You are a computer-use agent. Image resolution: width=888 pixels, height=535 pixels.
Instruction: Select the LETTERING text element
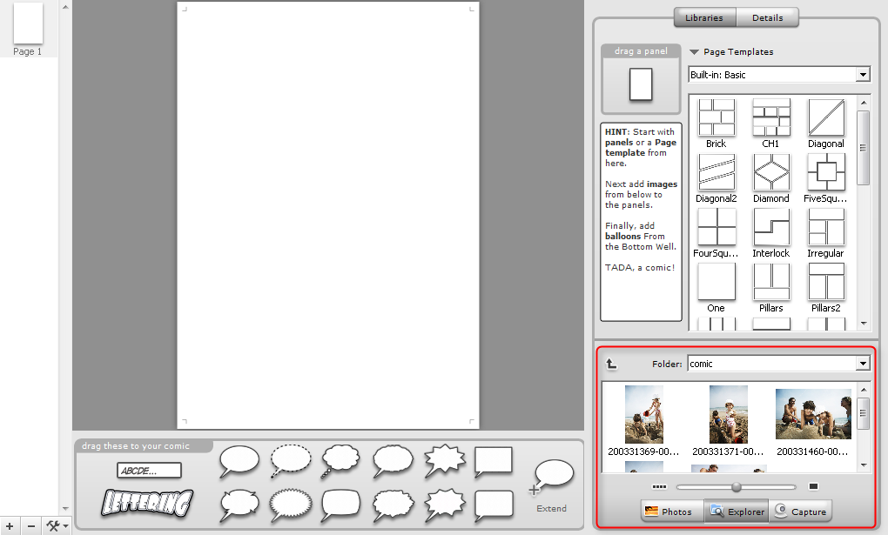pos(147,503)
